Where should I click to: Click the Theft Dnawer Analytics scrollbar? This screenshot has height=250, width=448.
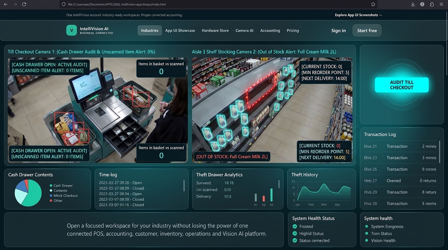pos(279,184)
